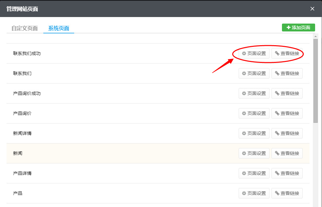Open 页面设置 for 联系我们

point(254,73)
